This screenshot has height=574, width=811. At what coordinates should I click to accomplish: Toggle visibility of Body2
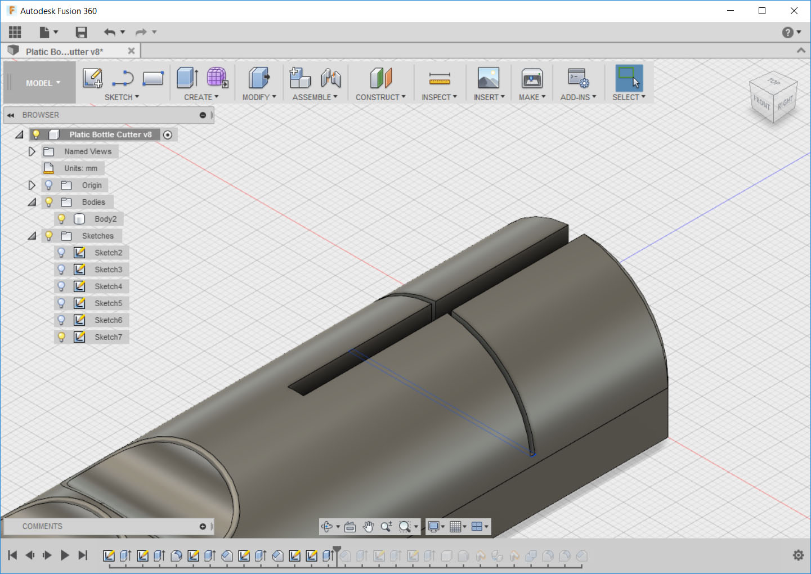(61, 218)
